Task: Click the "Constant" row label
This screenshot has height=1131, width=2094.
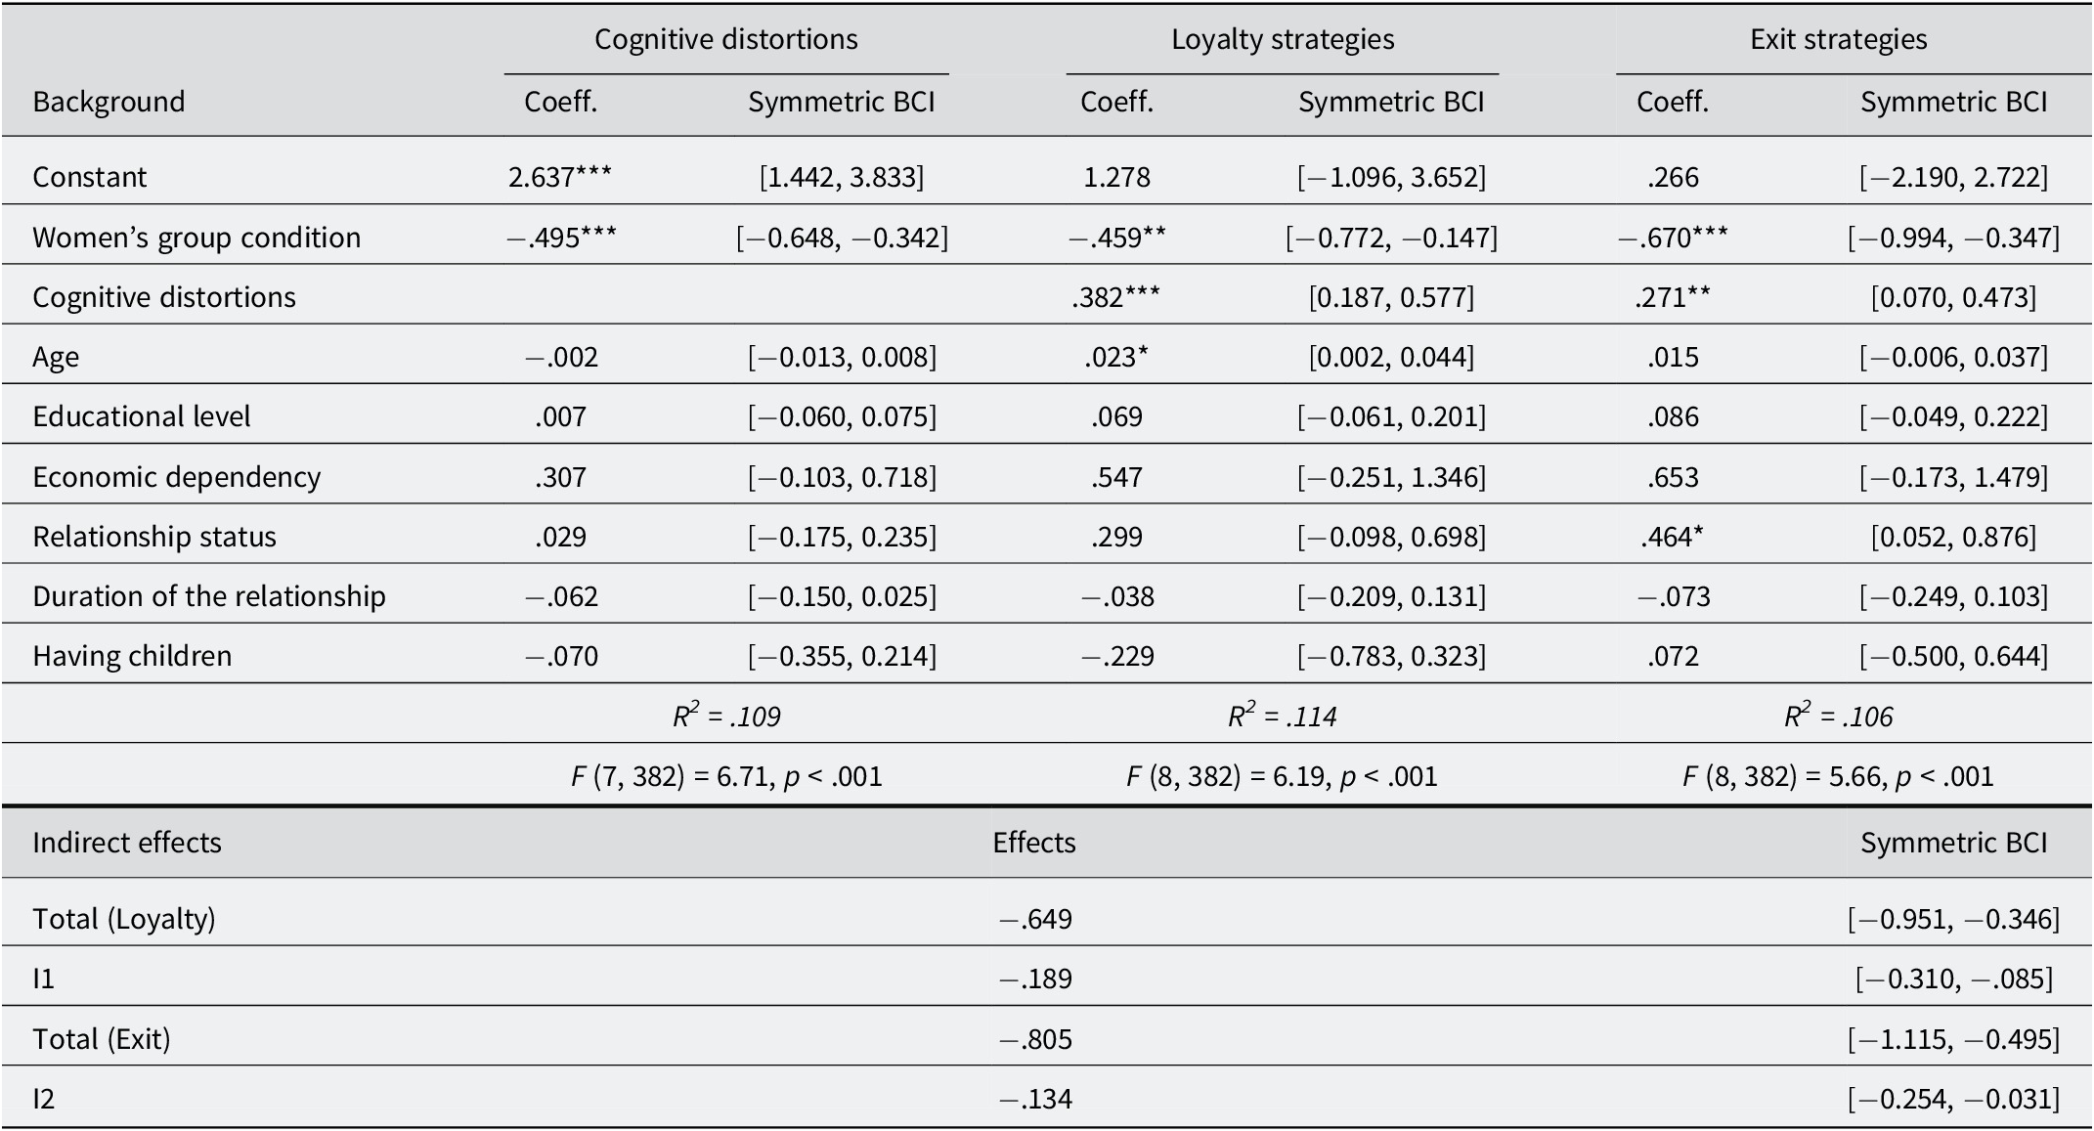Action: 89,177
